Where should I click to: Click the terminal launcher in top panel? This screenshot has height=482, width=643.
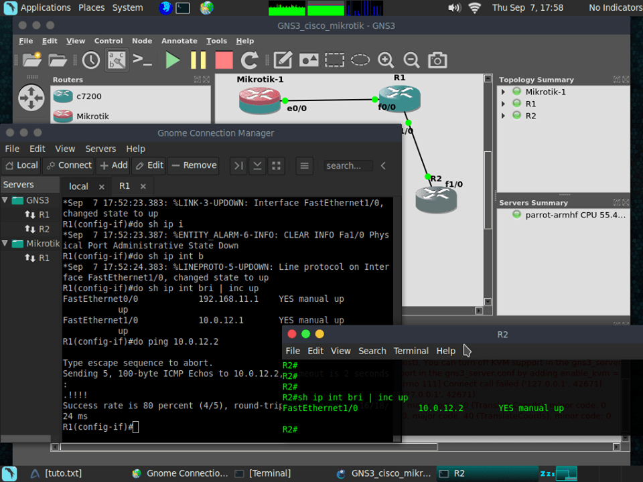182,8
